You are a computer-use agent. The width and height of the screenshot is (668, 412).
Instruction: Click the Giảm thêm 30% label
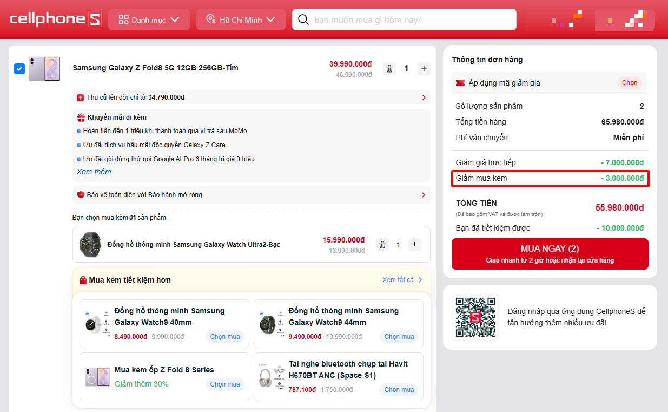pos(142,384)
